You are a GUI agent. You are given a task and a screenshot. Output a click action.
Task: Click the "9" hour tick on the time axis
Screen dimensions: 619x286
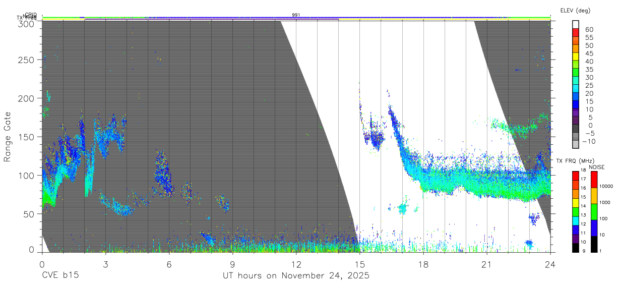pyautogui.click(x=232, y=264)
